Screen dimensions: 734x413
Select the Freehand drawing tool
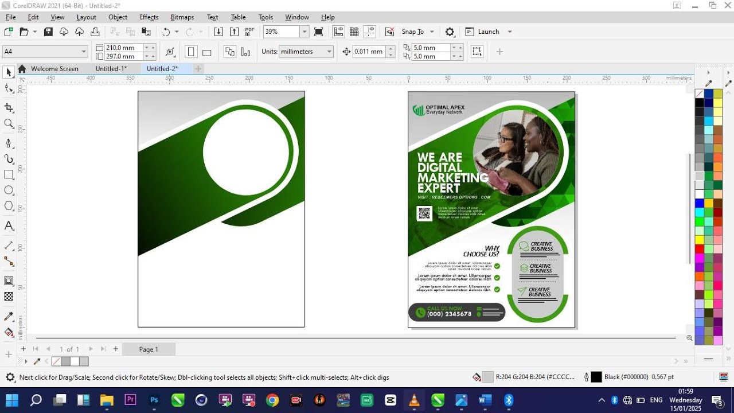click(9, 143)
